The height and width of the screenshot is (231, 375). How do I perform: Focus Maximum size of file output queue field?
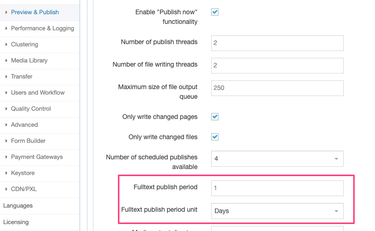coord(277,88)
